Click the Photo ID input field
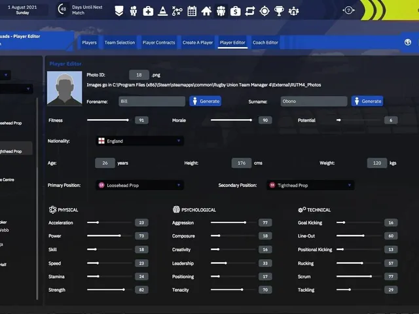Image resolution: width=419 pixels, height=314 pixels. point(139,75)
